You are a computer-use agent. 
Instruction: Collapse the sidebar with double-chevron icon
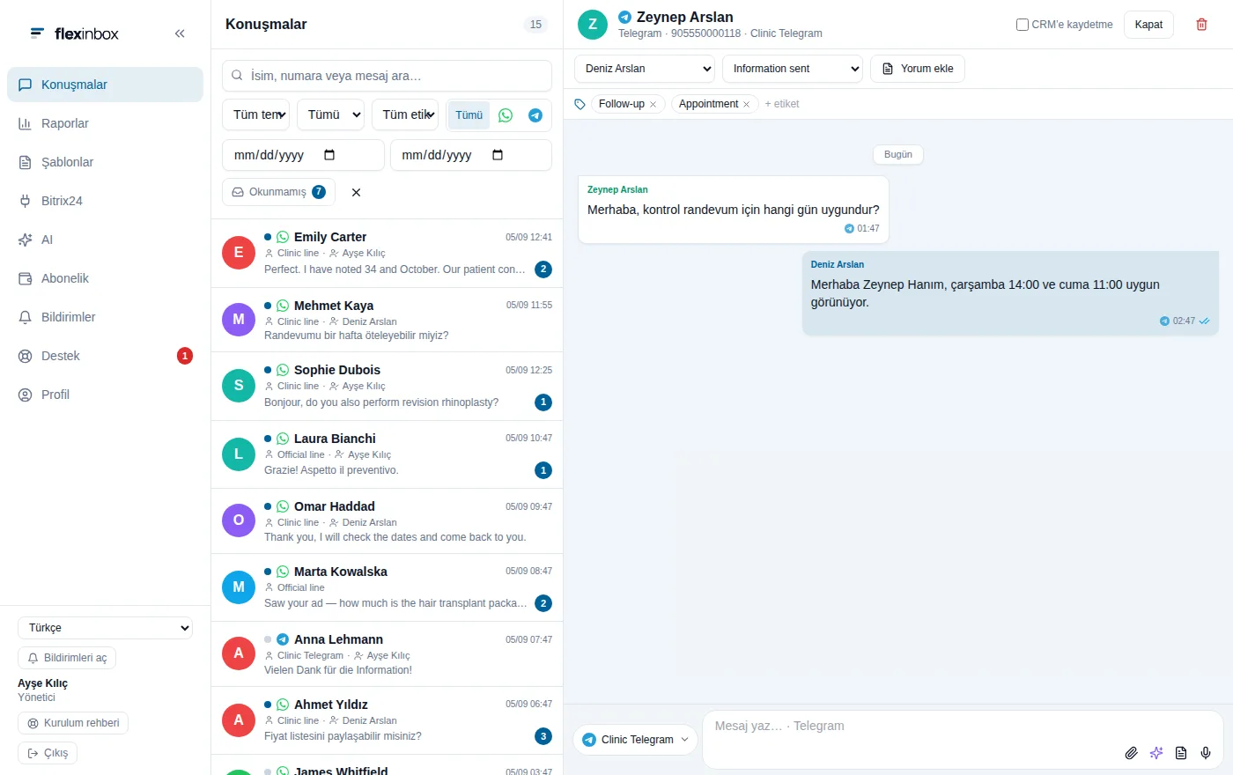pyautogui.click(x=180, y=33)
